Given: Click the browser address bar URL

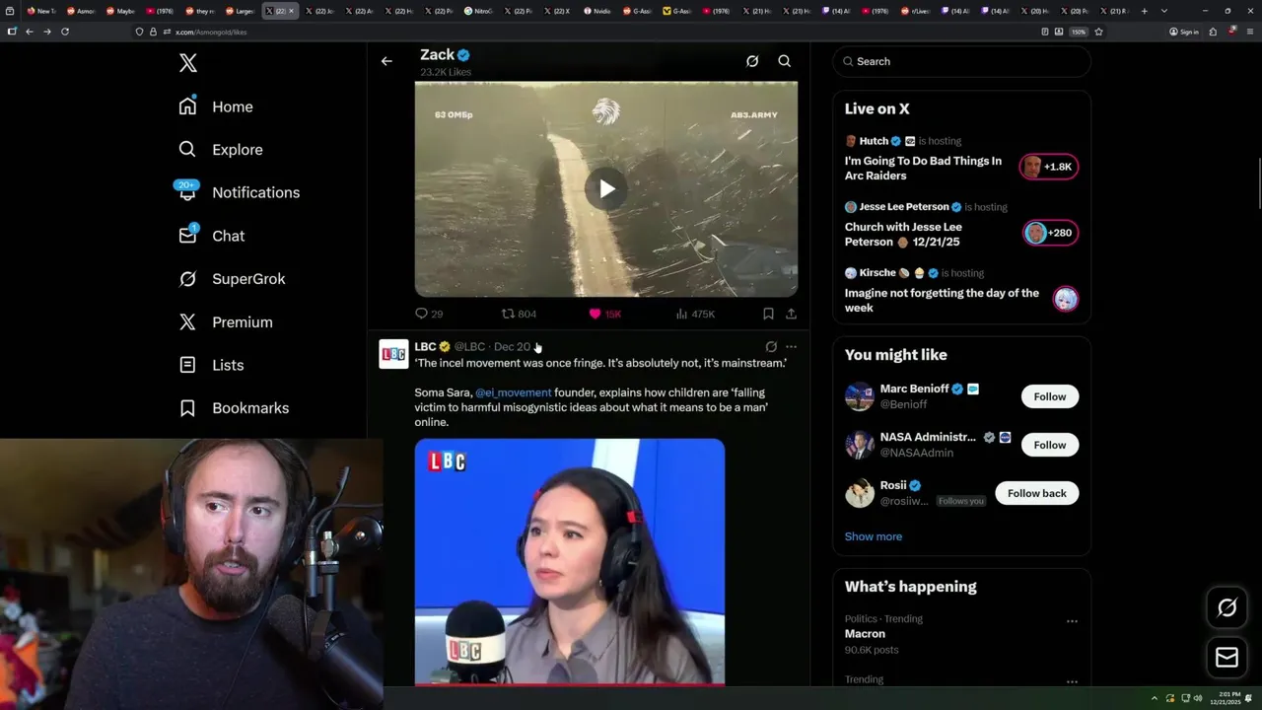Looking at the screenshot, I should [211, 32].
